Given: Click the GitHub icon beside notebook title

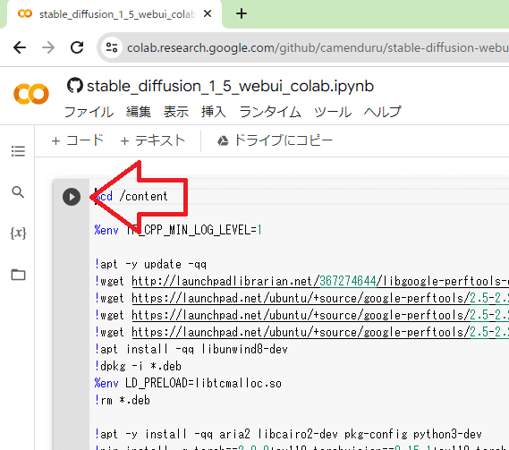Looking at the screenshot, I should pos(74,86).
